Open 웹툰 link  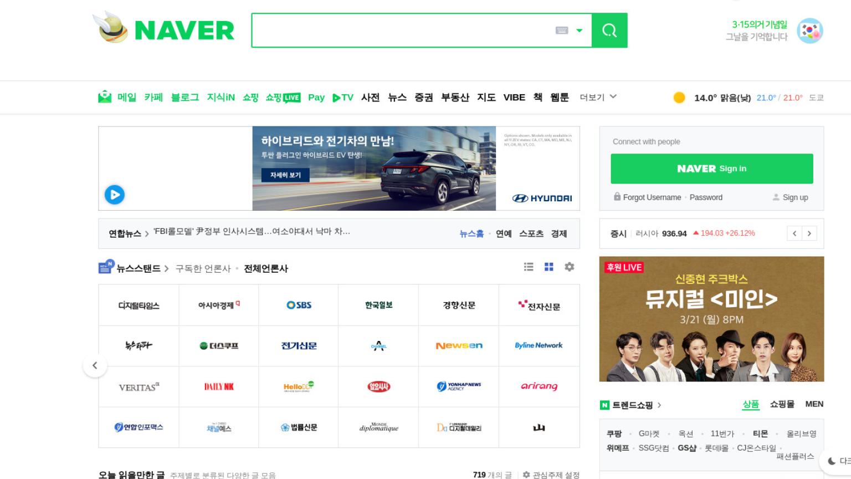click(x=560, y=98)
